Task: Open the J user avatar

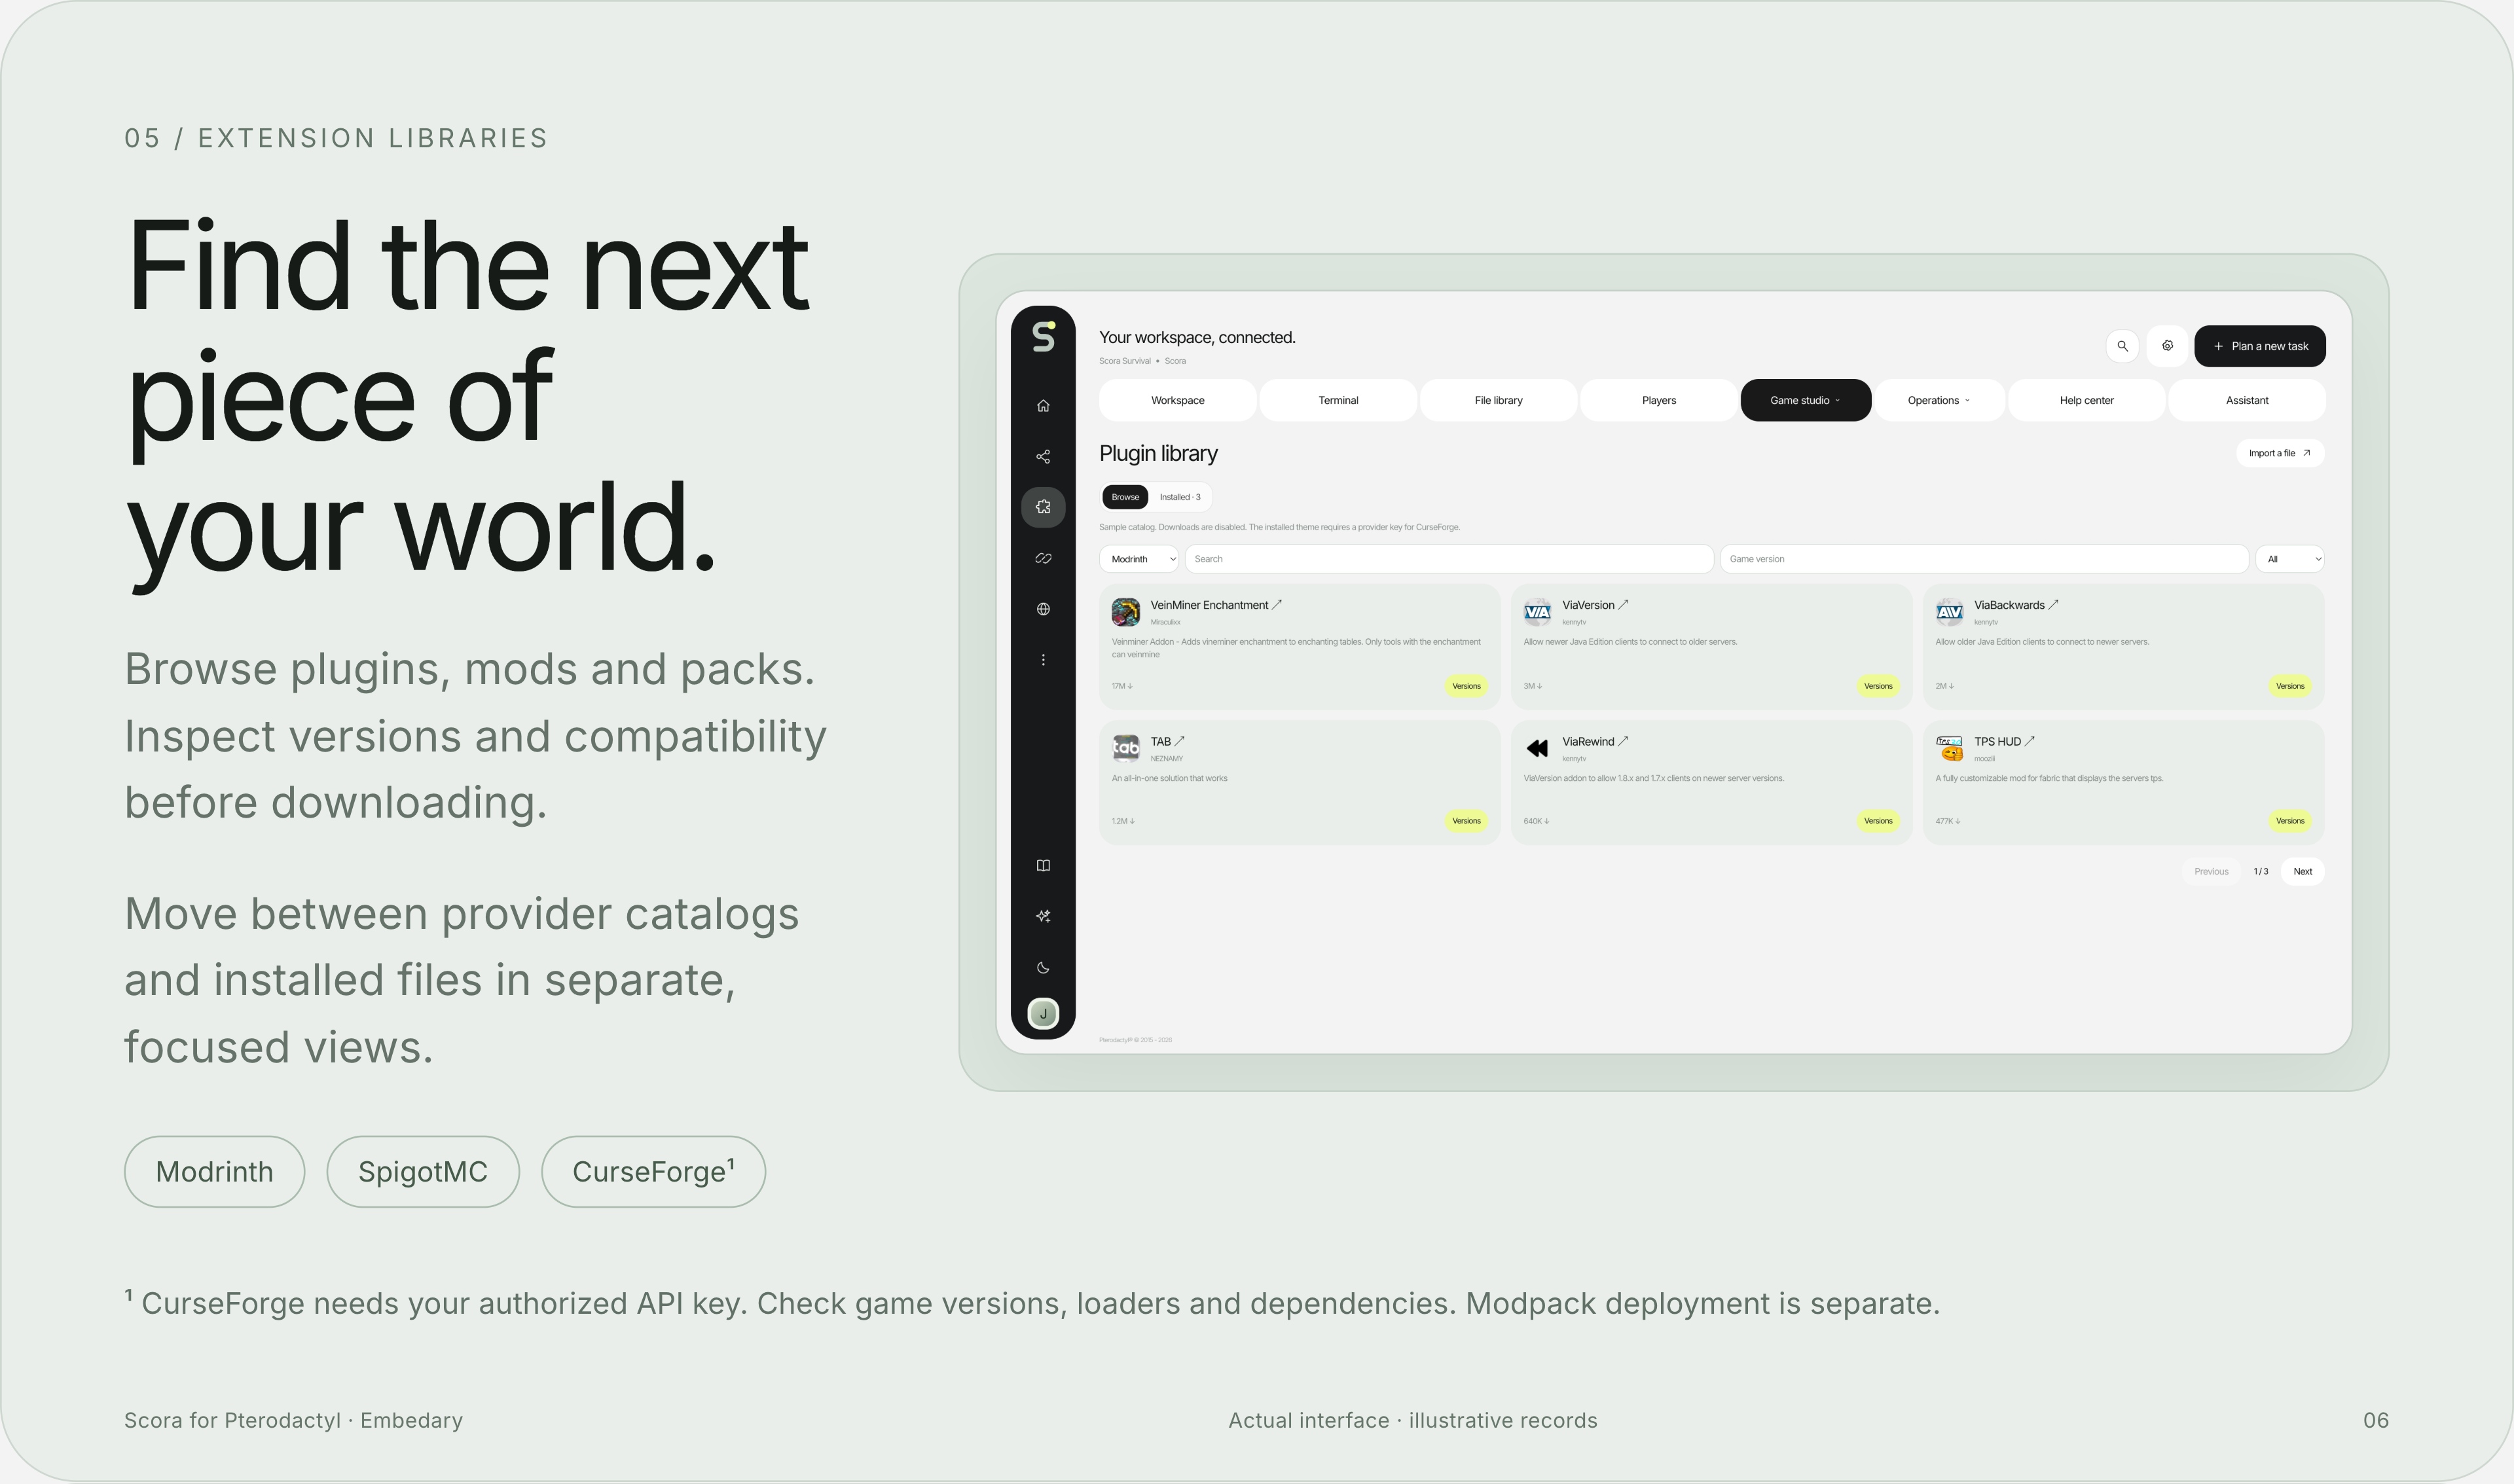Action: point(1043,1014)
